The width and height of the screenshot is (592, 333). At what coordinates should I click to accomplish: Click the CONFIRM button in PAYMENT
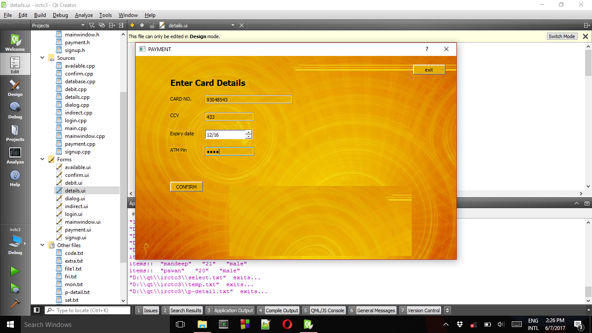pos(186,187)
